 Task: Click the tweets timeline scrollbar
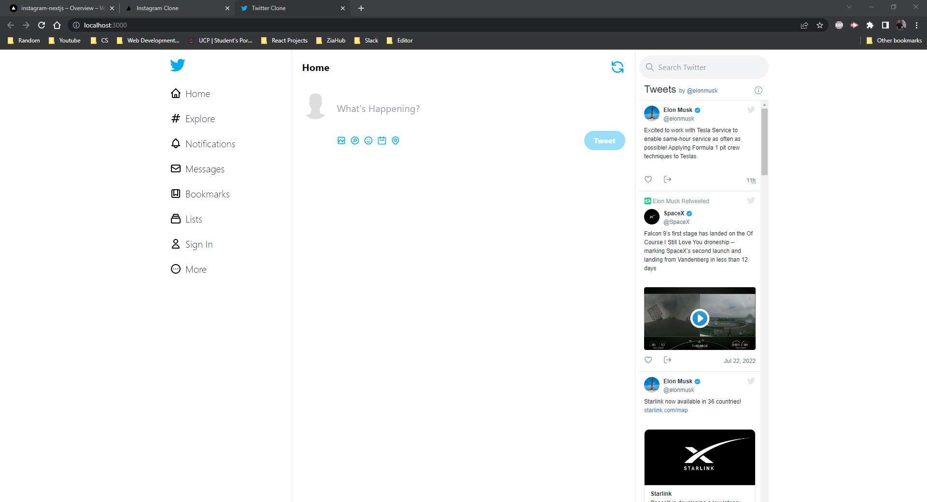coord(764,142)
